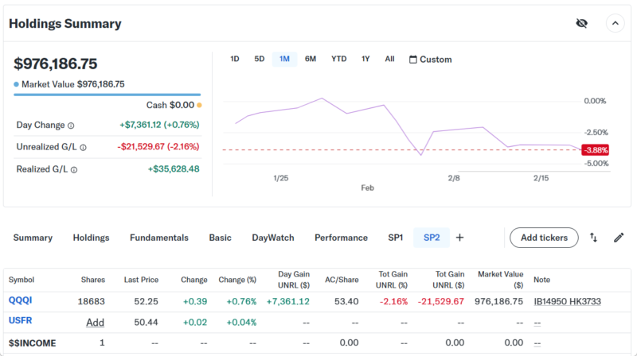Click the red -3.88% chart marker
The height and width of the screenshot is (356, 637).
click(x=595, y=149)
